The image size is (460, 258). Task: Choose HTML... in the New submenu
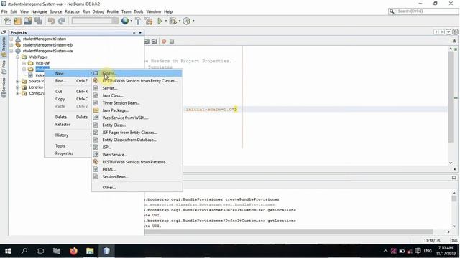[x=137, y=169]
